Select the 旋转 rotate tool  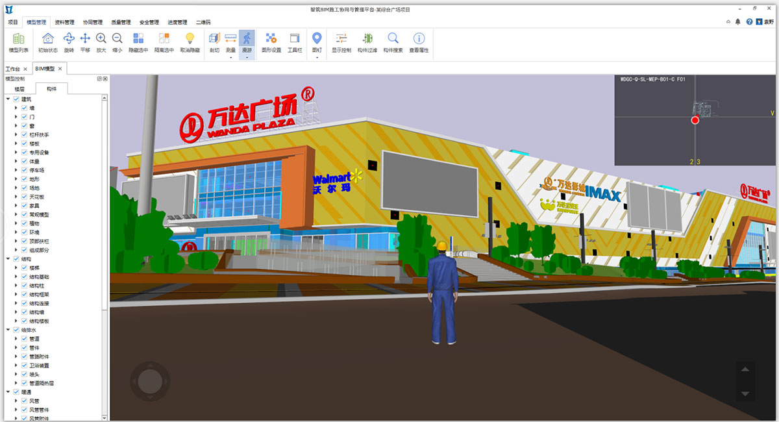[x=69, y=43]
